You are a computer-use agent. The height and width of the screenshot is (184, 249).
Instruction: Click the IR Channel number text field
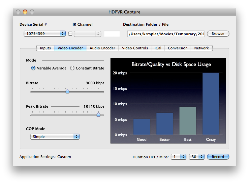(112, 34)
